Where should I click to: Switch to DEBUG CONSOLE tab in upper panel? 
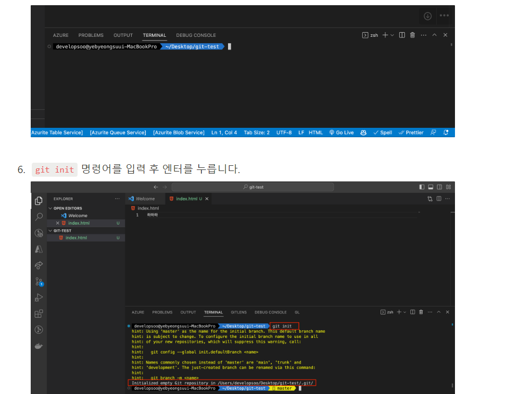(x=196, y=35)
